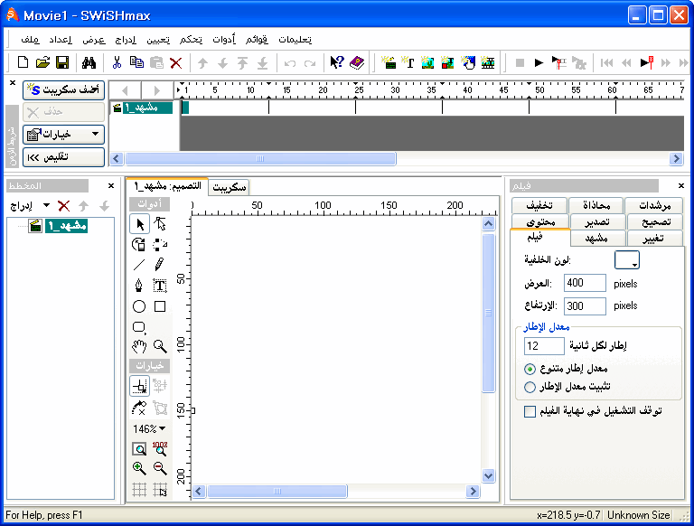694x526 pixels.
Task: Switch to the مرشدات panel tab
Action: pyautogui.click(x=654, y=205)
